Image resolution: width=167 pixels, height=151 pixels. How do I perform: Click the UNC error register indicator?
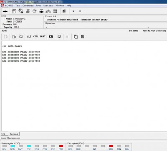(x=78, y=146)
